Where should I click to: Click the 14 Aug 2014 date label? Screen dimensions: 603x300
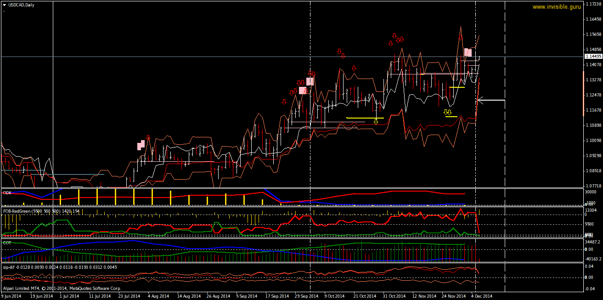(189, 296)
